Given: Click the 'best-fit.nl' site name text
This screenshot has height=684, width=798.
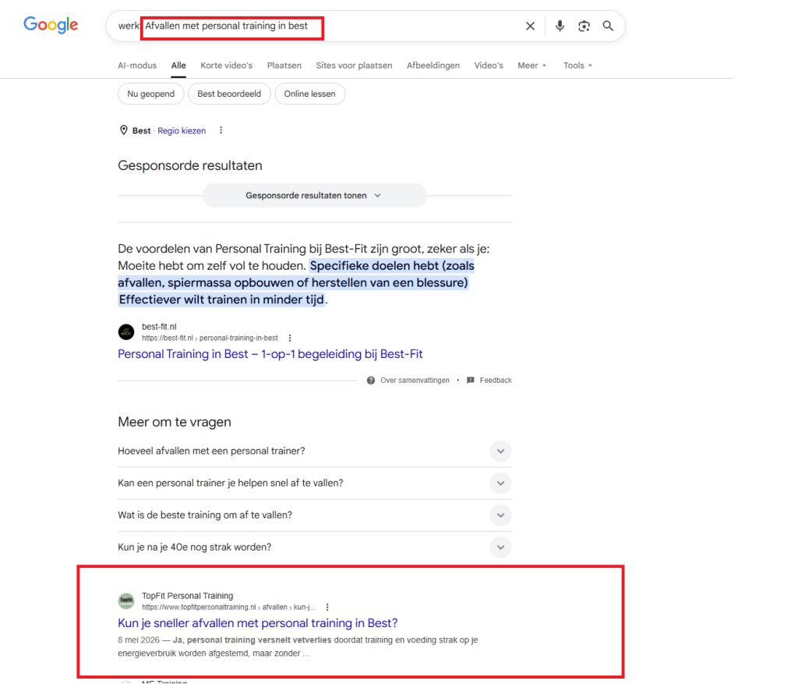Looking at the screenshot, I should click(159, 327).
